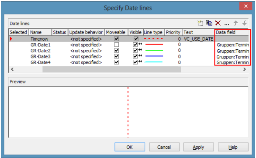Confirm with the OK button
The image size is (256, 158).
(130, 147)
